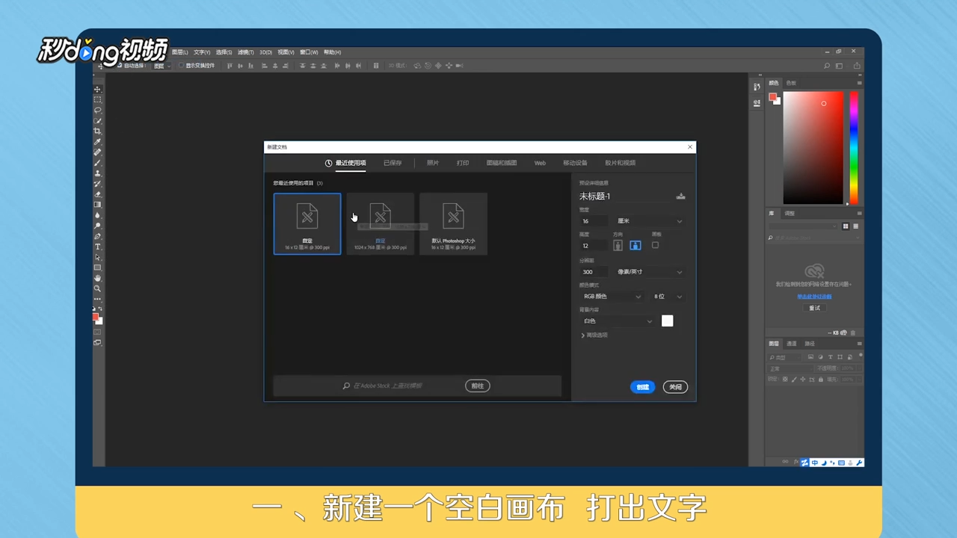Expand 高级选项 advanced options
The width and height of the screenshot is (957, 538).
click(594, 336)
